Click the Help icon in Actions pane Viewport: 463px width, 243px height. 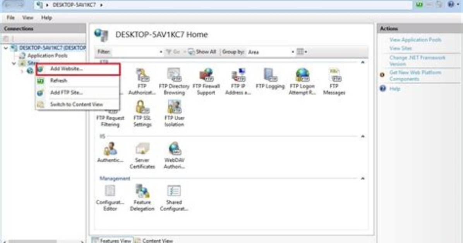383,88
